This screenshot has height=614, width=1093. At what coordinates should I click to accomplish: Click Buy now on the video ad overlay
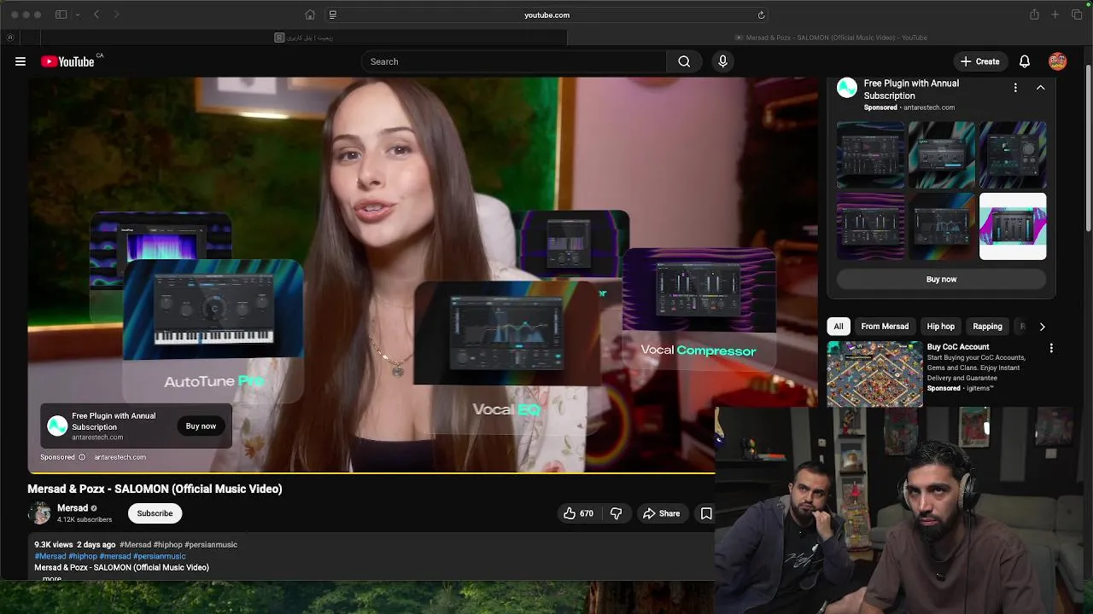coord(201,426)
